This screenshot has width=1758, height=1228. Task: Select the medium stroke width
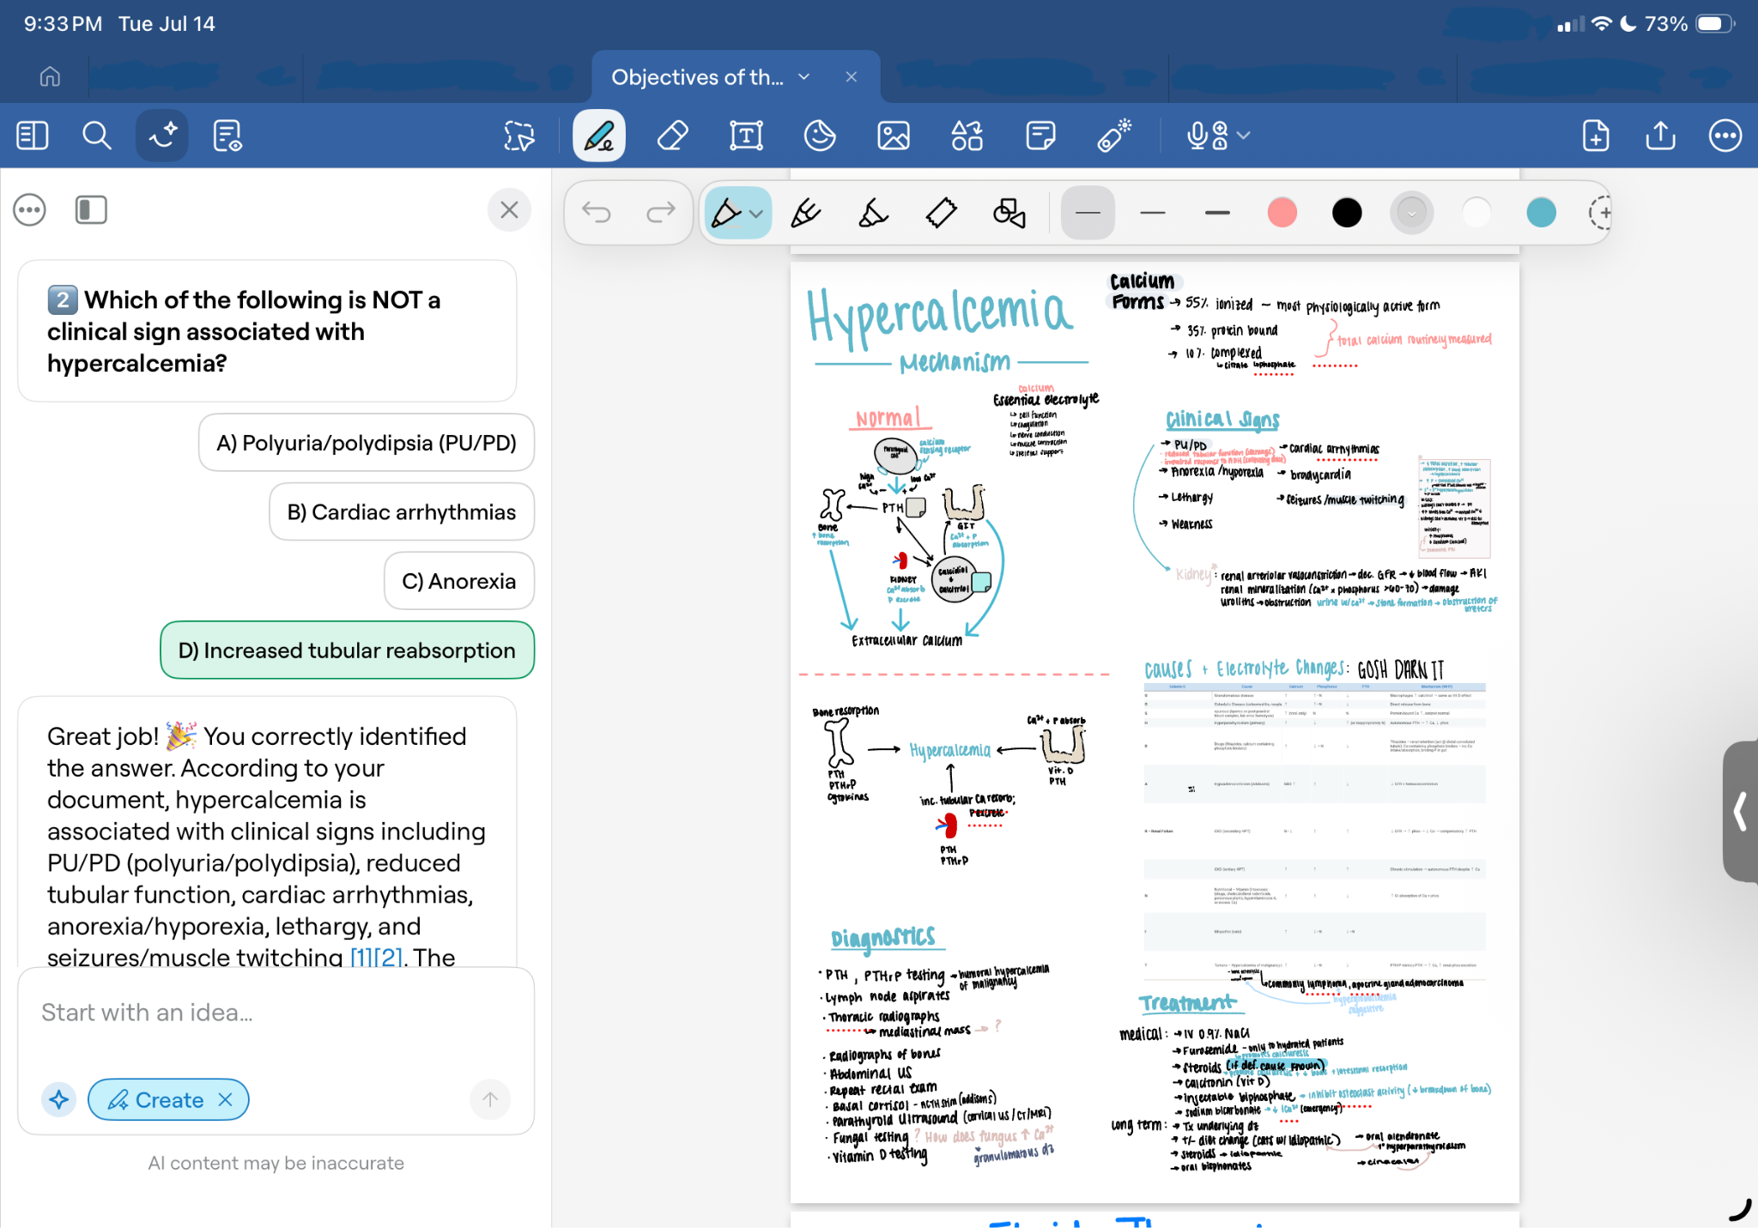point(1153,213)
